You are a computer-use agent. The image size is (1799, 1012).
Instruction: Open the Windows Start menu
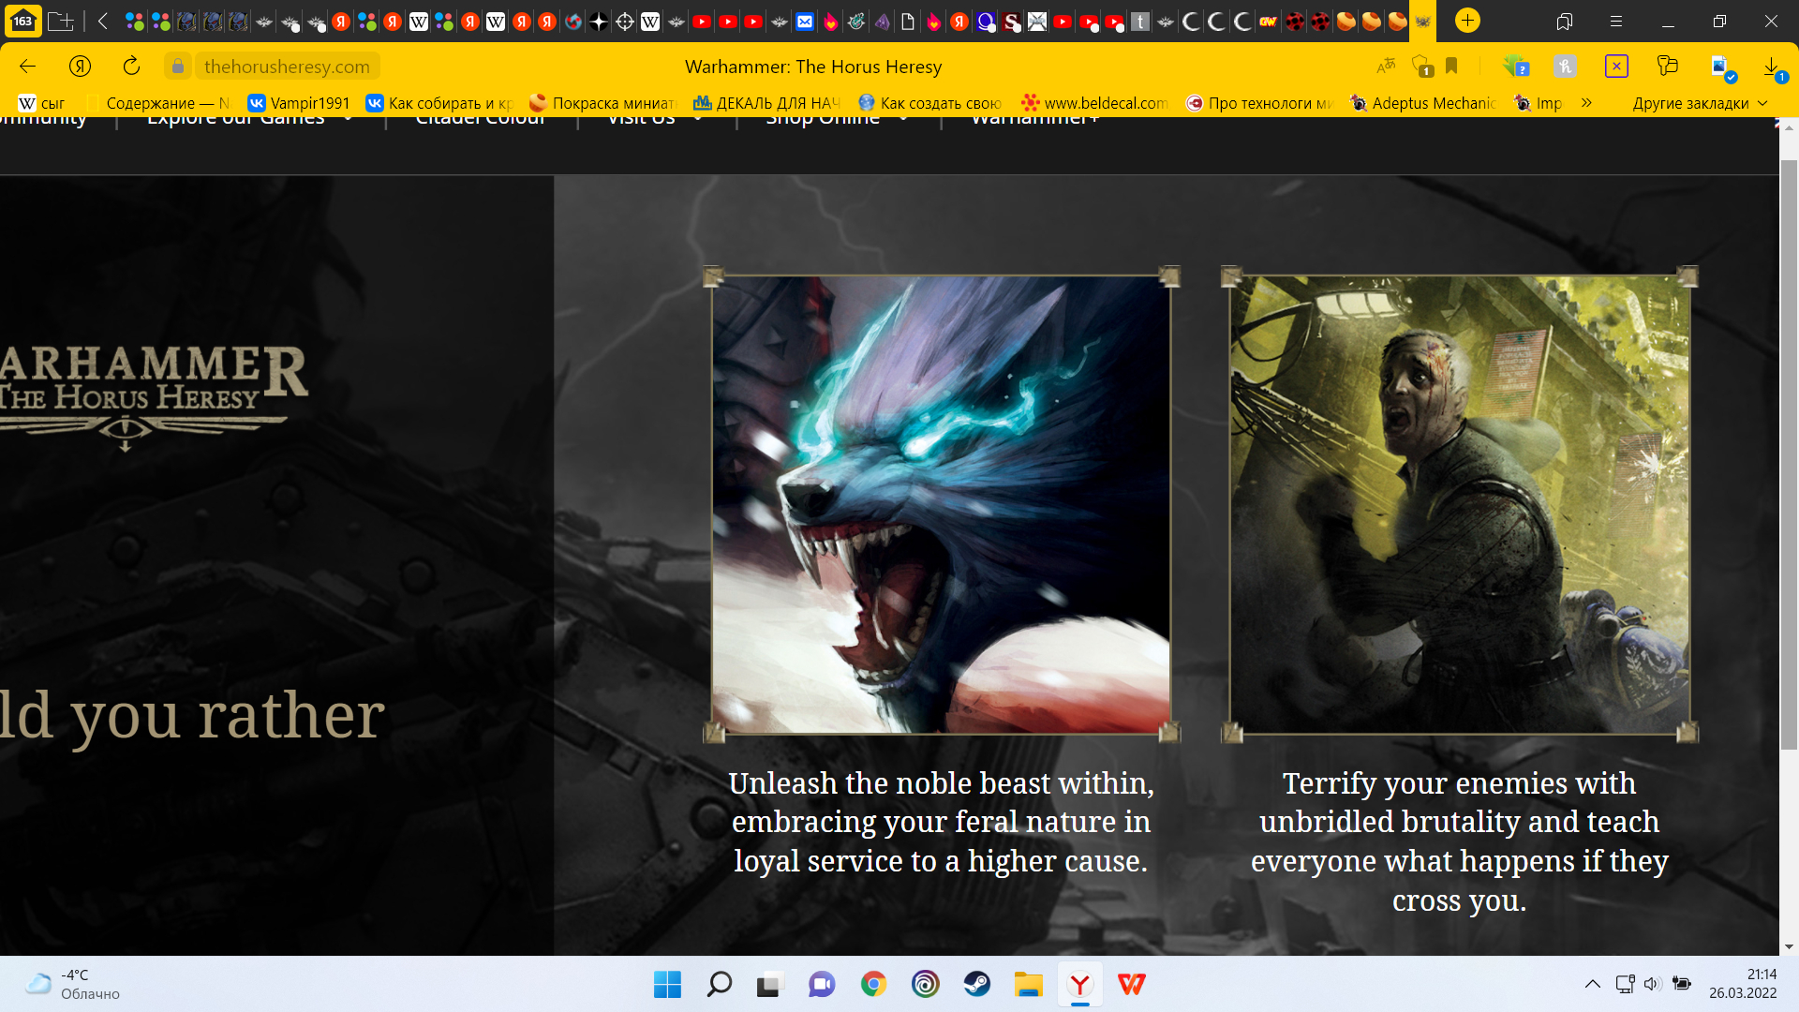click(667, 984)
